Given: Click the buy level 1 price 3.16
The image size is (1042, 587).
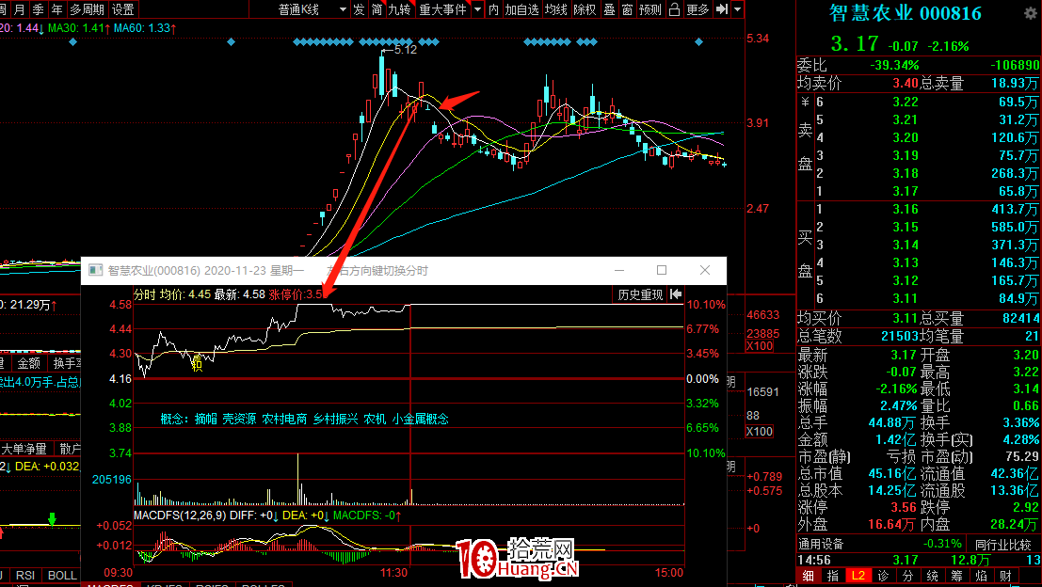Looking at the screenshot, I should click(x=906, y=209).
